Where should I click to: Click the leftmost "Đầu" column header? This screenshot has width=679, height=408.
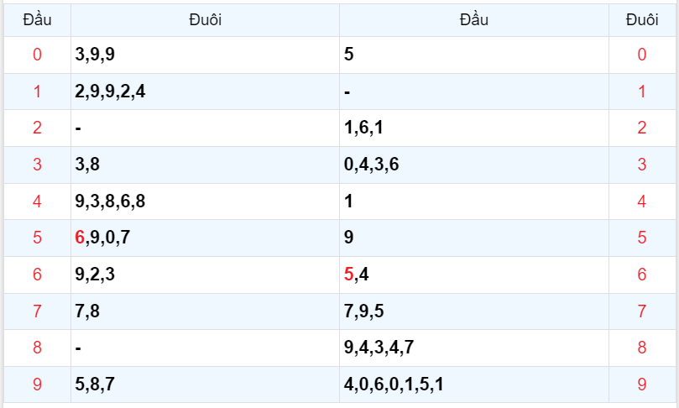click(37, 20)
